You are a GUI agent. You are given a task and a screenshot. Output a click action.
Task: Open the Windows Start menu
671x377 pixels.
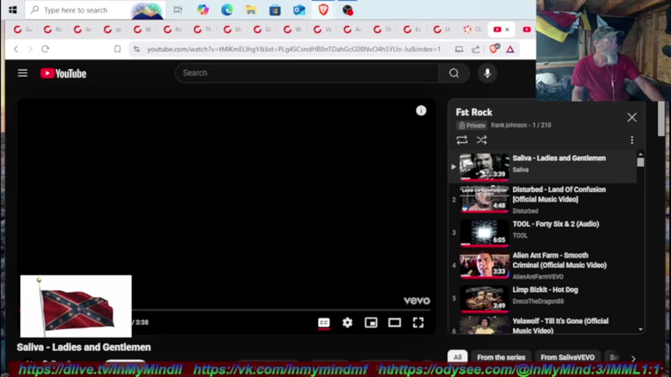[x=13, y=10]
